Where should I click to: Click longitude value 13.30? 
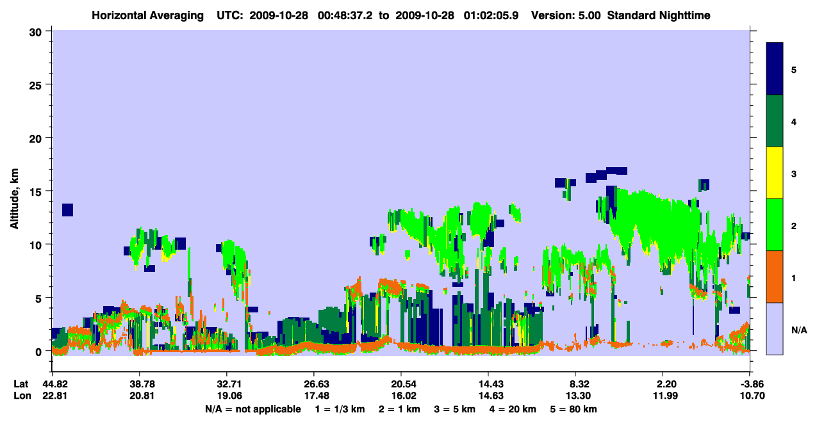coord(577,396)
